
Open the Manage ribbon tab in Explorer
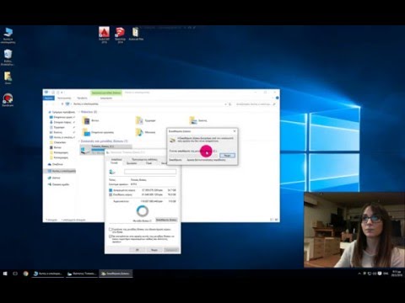(x=106, y=98)
